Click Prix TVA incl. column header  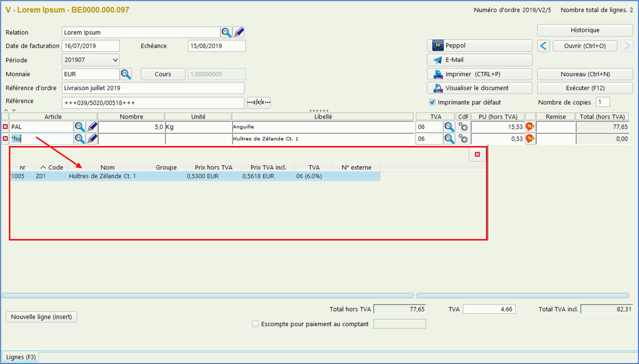point(268,167)
